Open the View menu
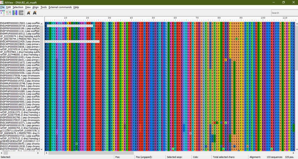The image size is (298, 159). (28, 7)
